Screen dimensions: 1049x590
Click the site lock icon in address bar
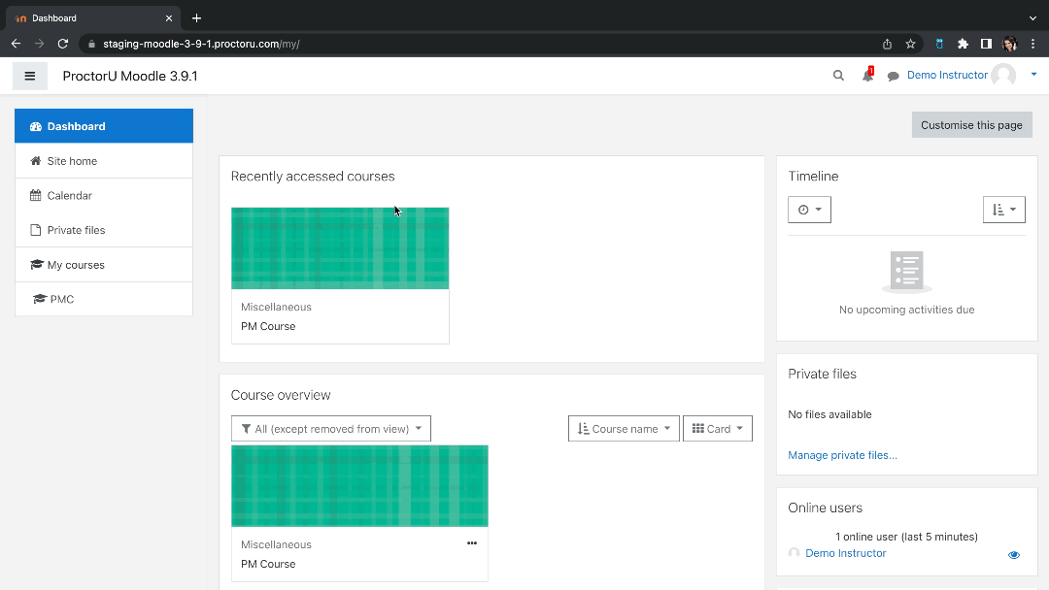point(91,44)
